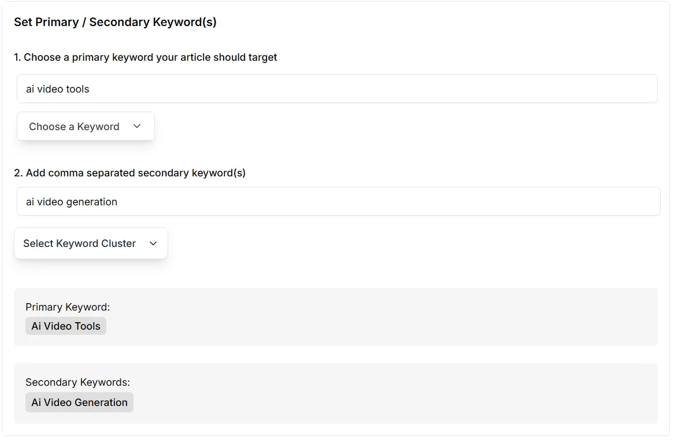Image resolution: width=674 pixels, height=443 pixels.
Task: Select the Ai Video Tools primary keyword tag
Action: 65,326
